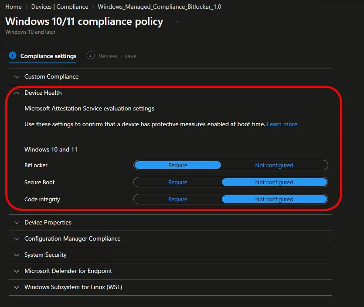
Task: Select the Compliance settings tab
Action: coord(43,56)
